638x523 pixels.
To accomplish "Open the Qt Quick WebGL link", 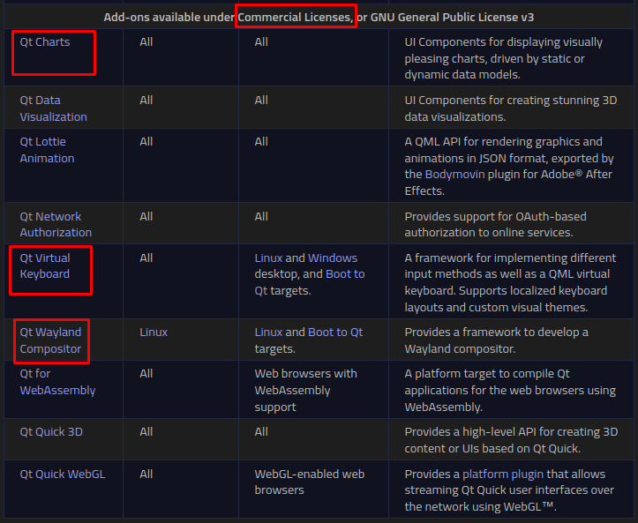I will (x=63, y=474).
